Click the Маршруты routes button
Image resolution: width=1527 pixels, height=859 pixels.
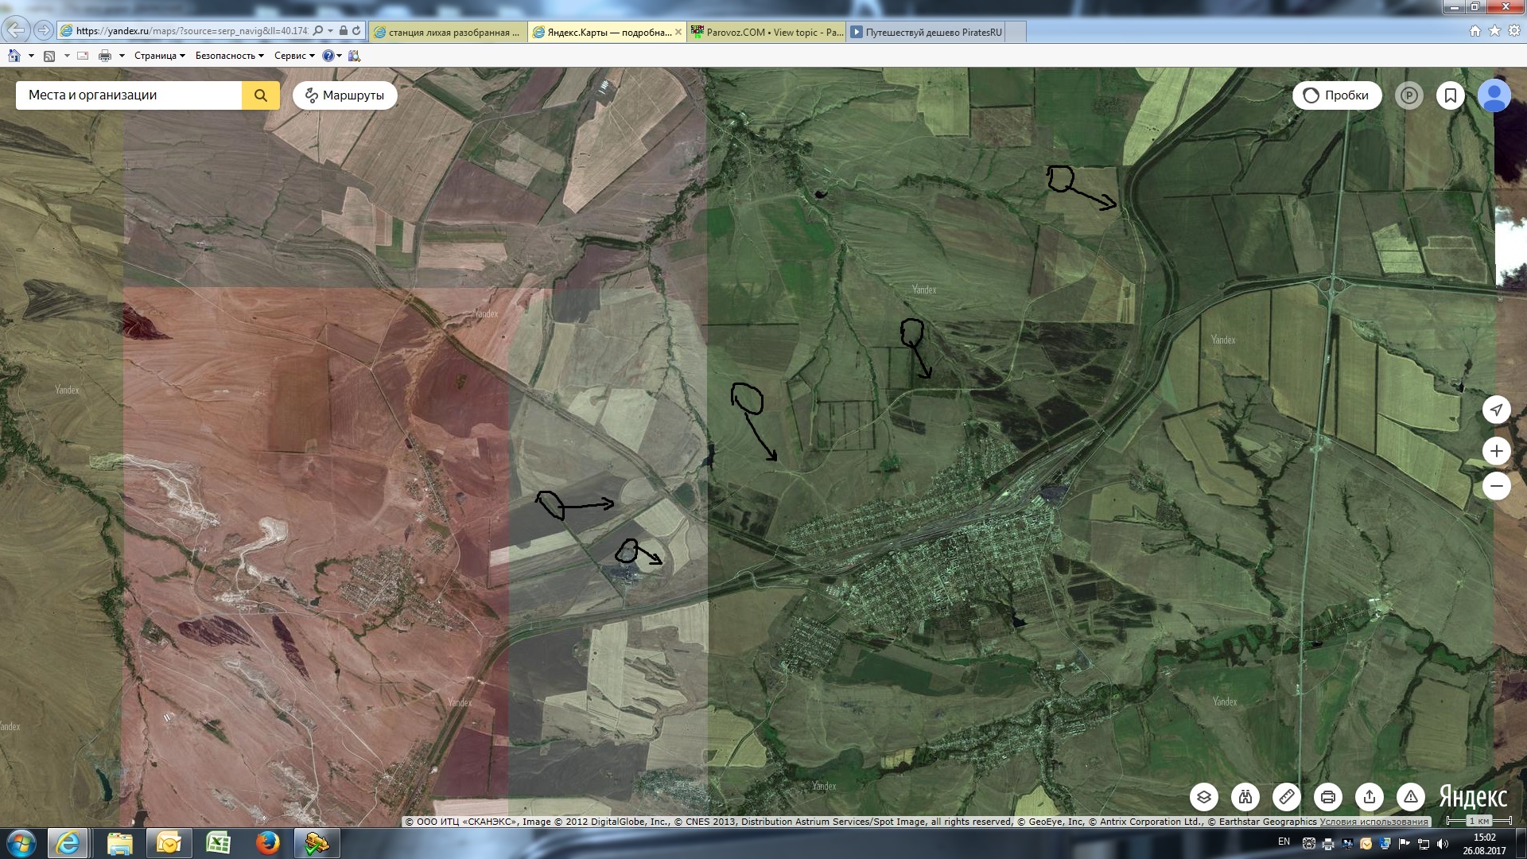click(344, 95)
